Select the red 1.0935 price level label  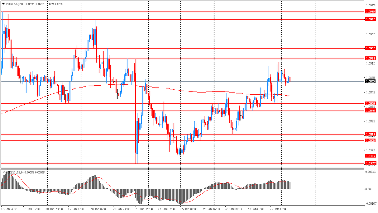tap(370, 48)
